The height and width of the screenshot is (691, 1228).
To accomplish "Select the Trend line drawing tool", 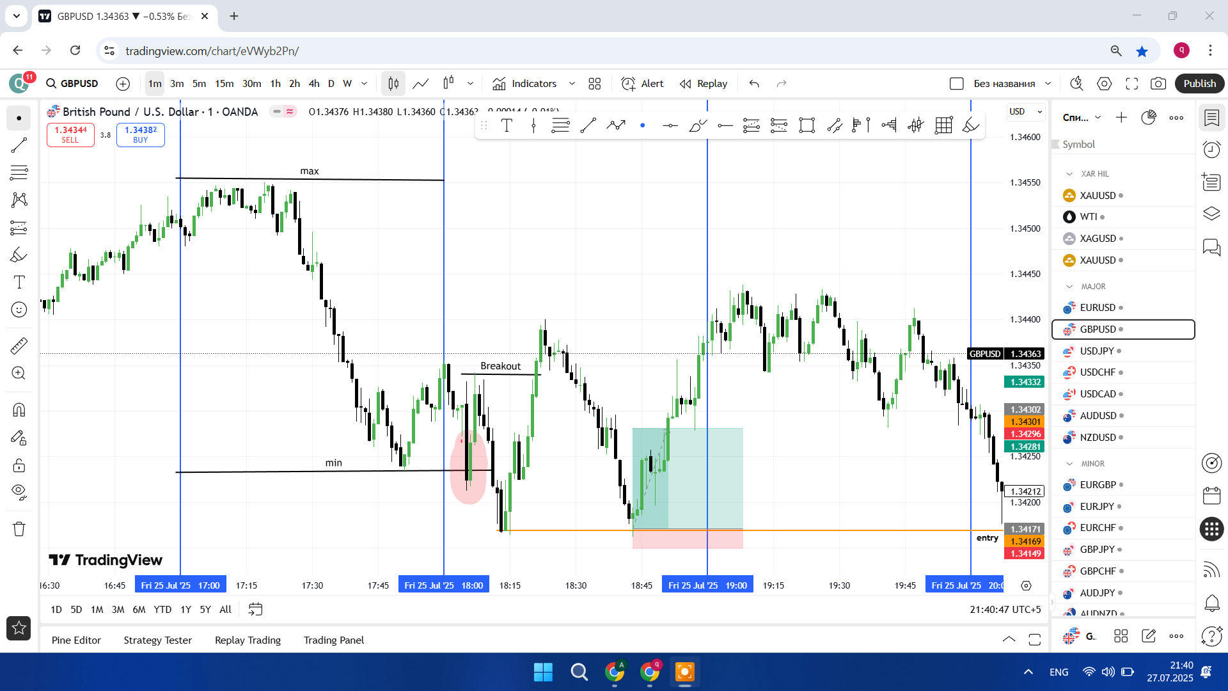I will coord(19,145).
